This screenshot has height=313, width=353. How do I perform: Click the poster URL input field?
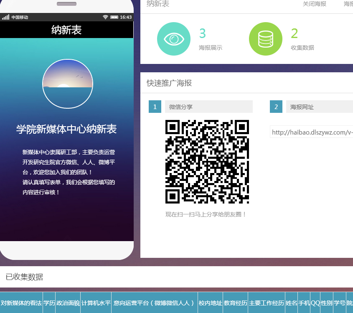point(311,132)
